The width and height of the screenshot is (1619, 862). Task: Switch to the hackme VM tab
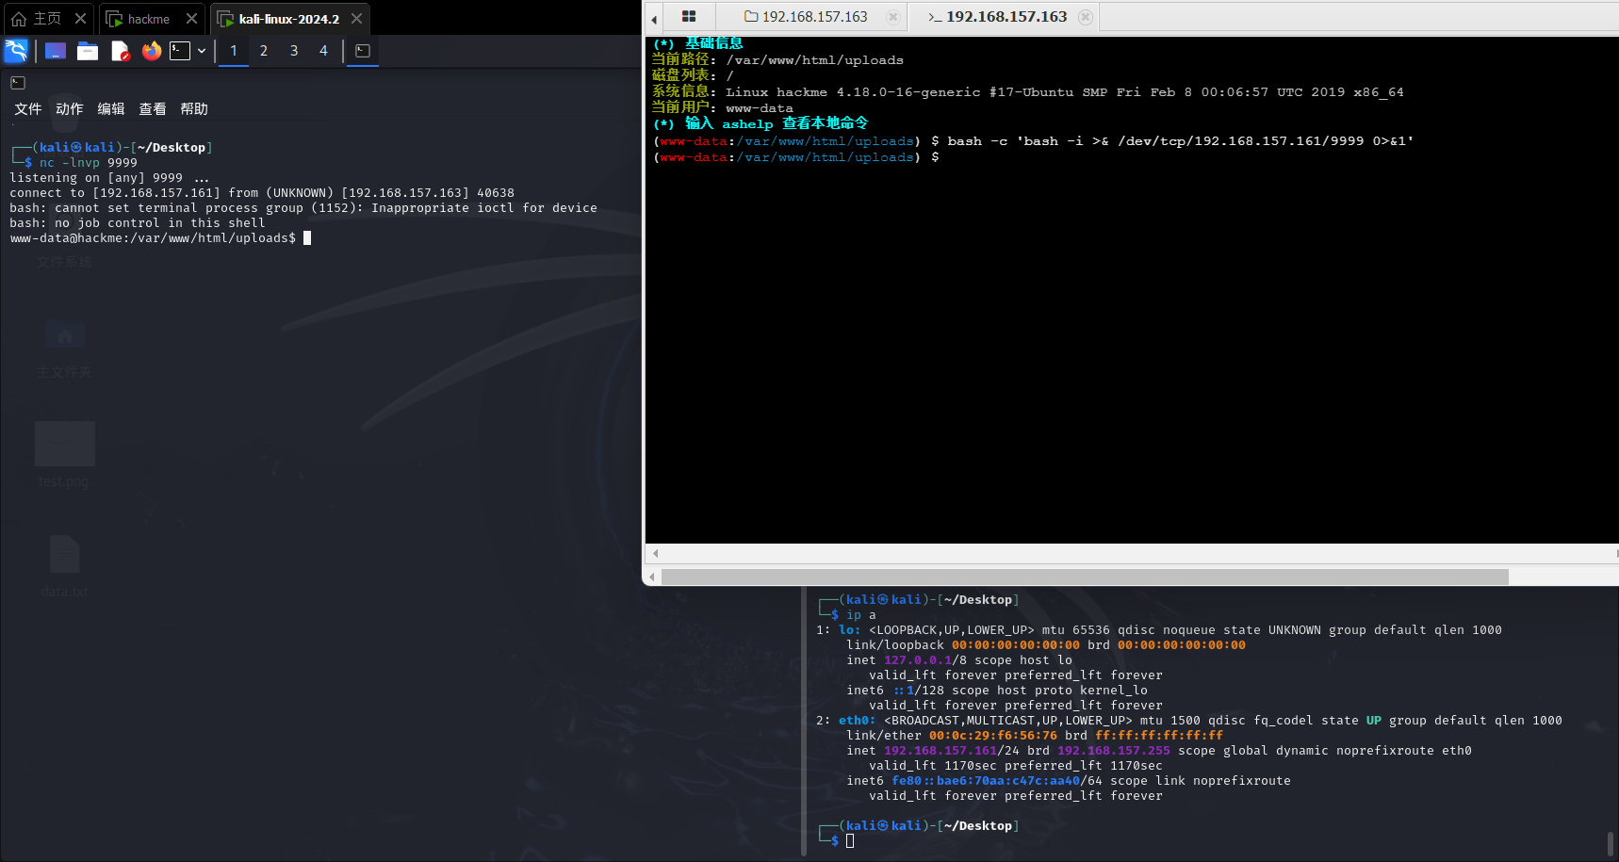[x=151, y=19]
